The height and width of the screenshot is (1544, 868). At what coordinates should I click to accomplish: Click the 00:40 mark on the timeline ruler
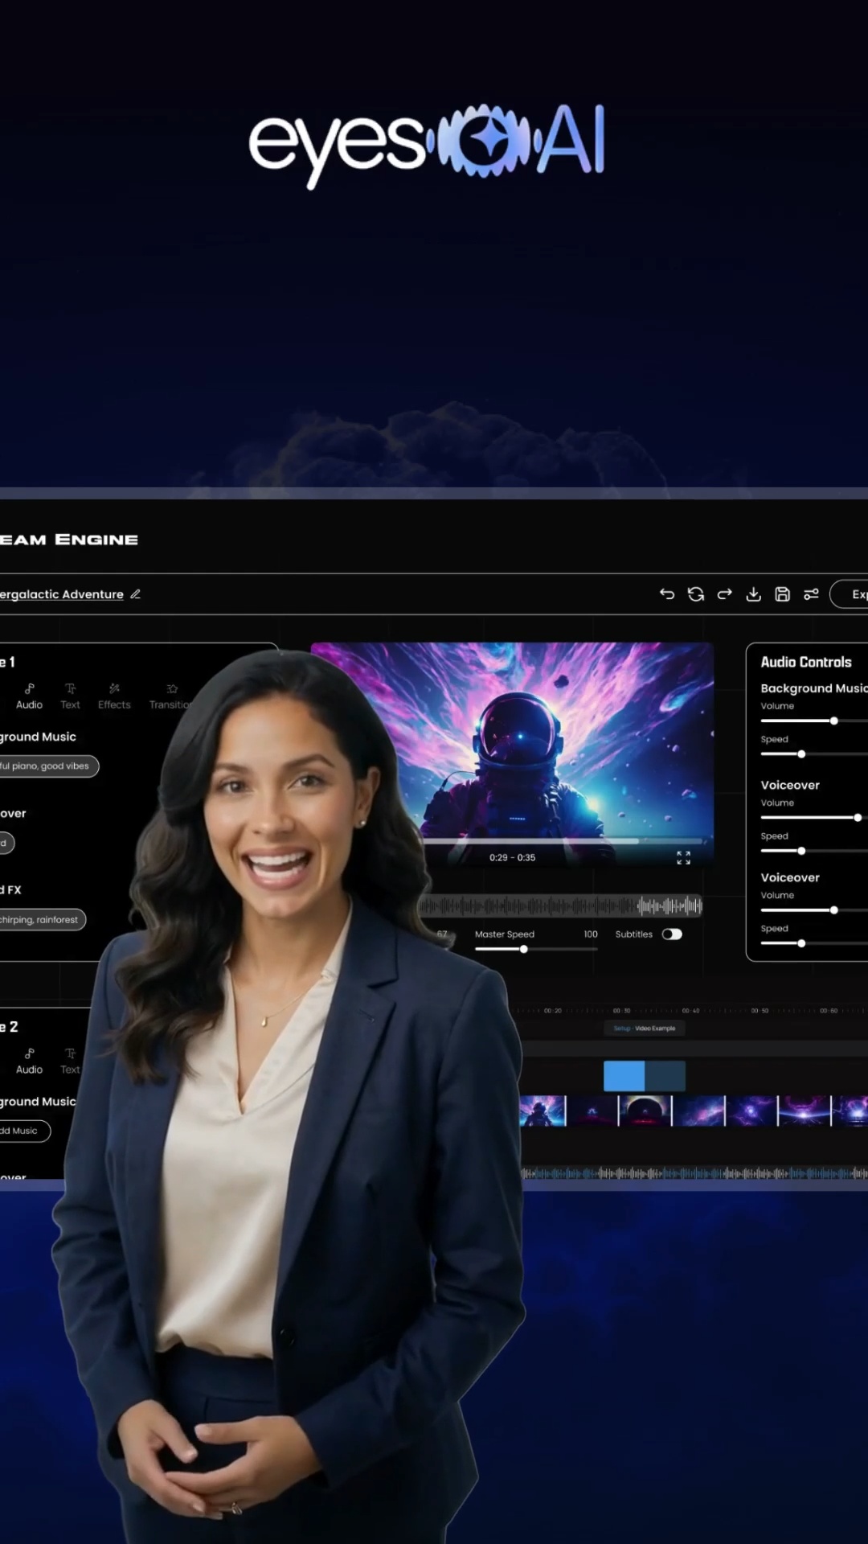(690, 1011)
